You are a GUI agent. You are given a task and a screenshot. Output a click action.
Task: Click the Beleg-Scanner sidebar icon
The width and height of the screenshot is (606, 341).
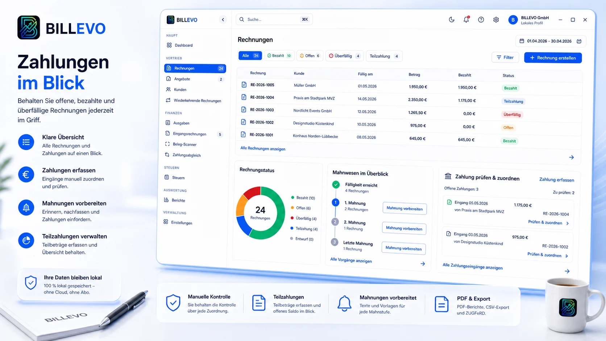pyautogui.click(x=167, y=144)
